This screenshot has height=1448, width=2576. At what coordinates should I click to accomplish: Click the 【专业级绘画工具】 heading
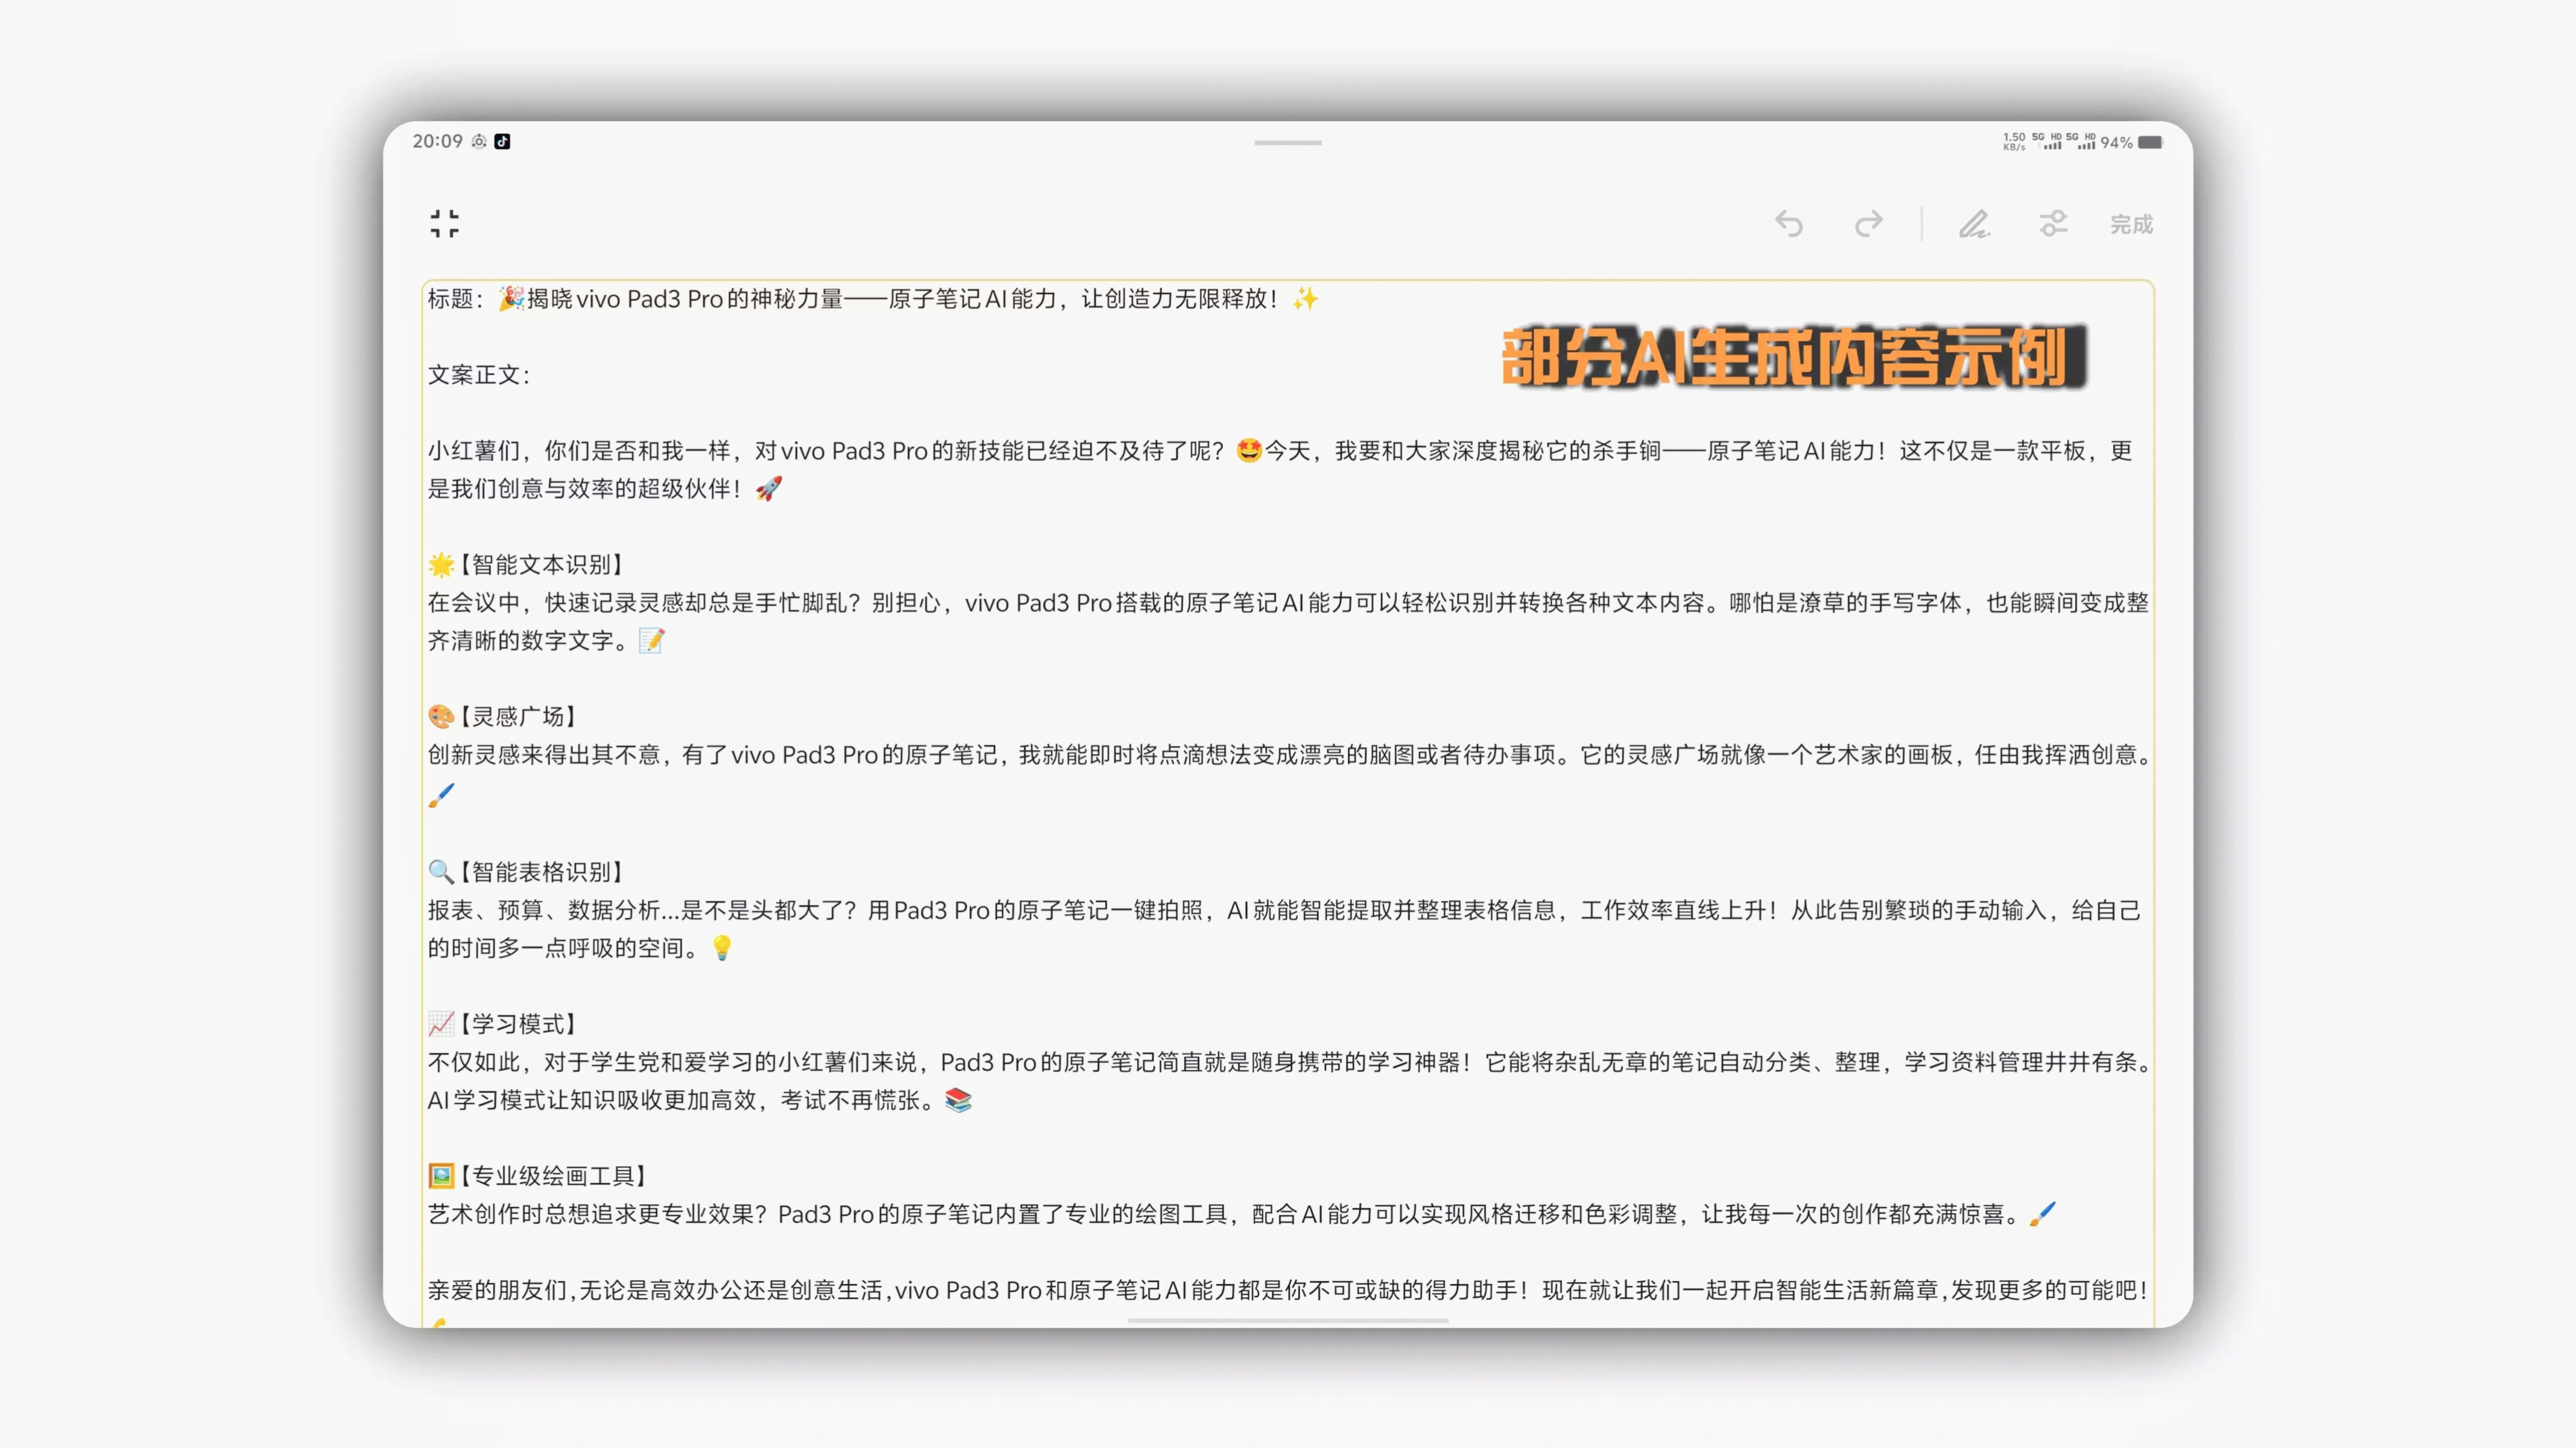[x=553, y=1176]
